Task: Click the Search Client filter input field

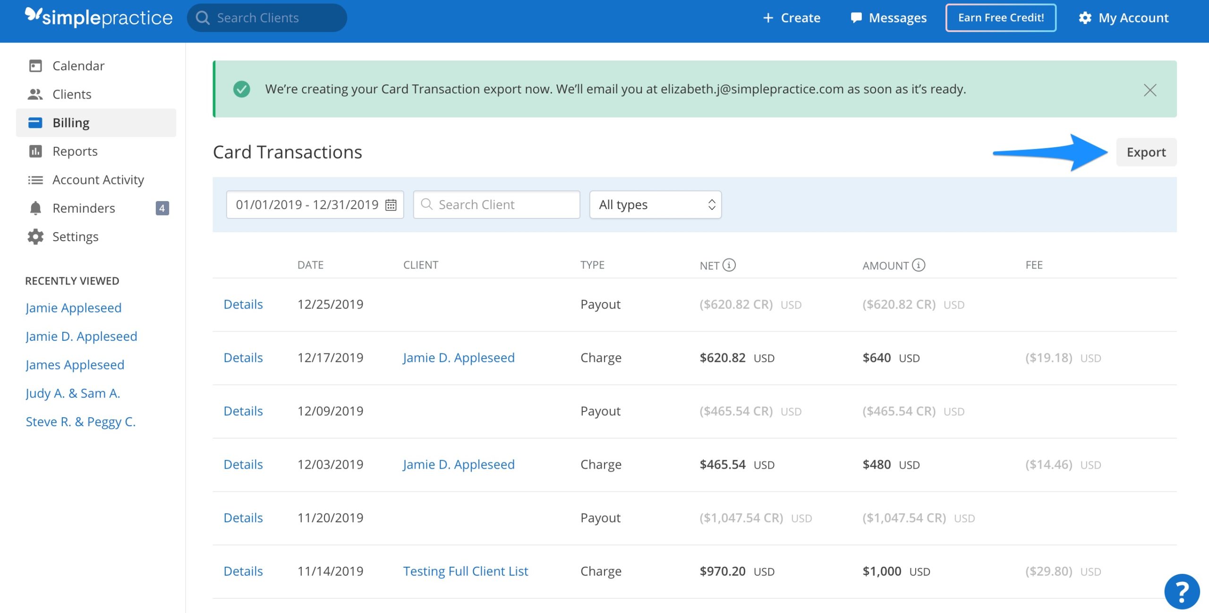Action: (x=497, y=203)
